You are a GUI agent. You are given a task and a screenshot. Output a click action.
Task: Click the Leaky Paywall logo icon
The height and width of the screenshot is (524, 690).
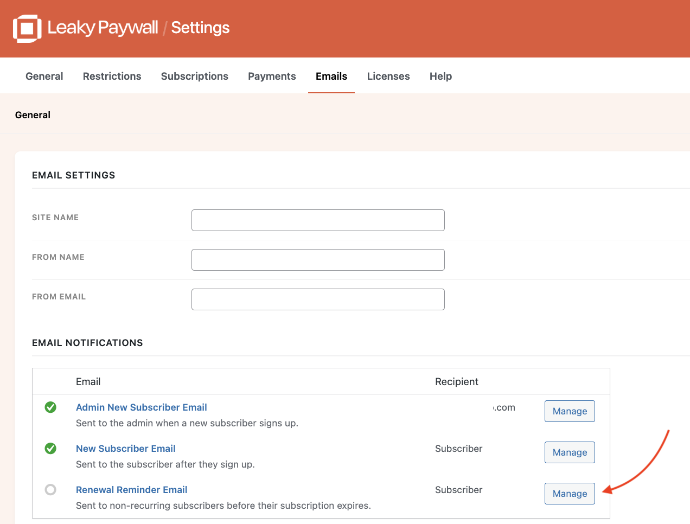click(x=27, y=28)
